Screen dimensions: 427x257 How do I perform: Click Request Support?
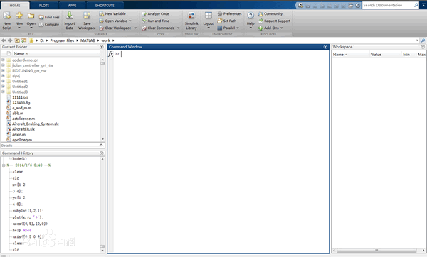(x=274, y=21)
